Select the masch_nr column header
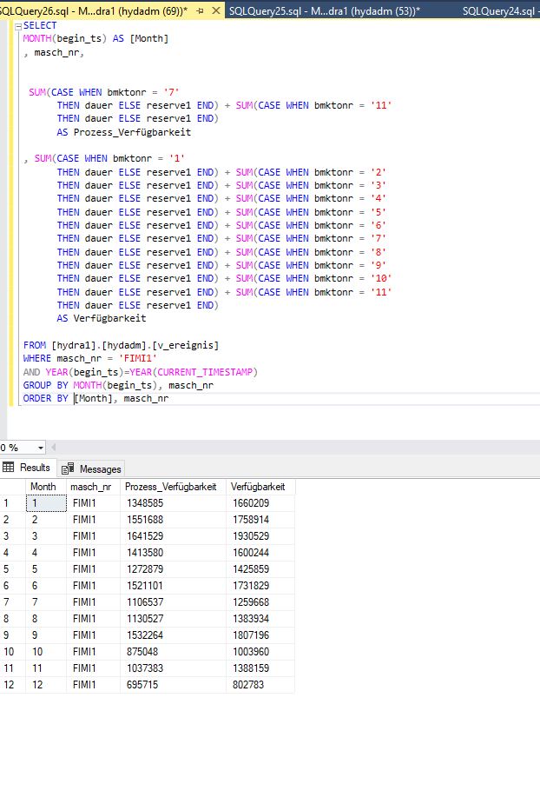 (91, 487)
